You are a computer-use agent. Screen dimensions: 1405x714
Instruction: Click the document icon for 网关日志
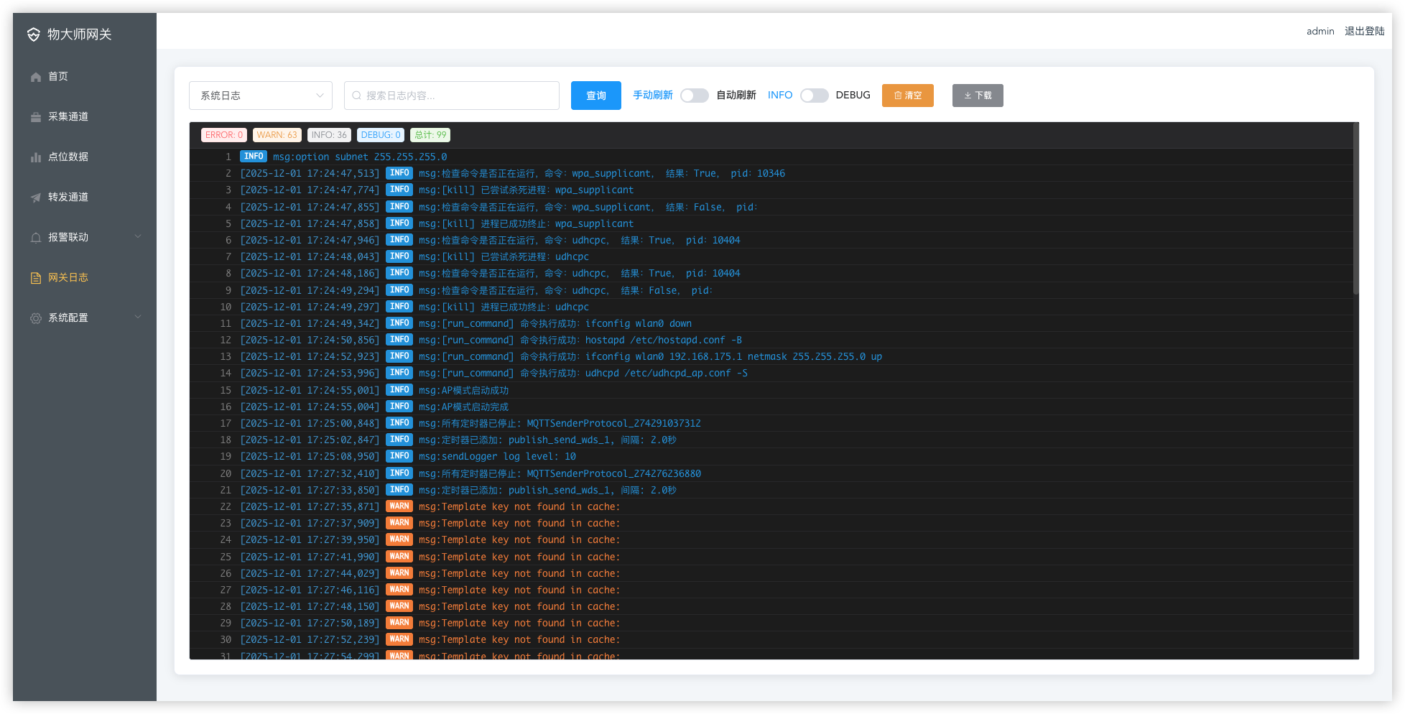pyautogui.click(x=36, y=278)
